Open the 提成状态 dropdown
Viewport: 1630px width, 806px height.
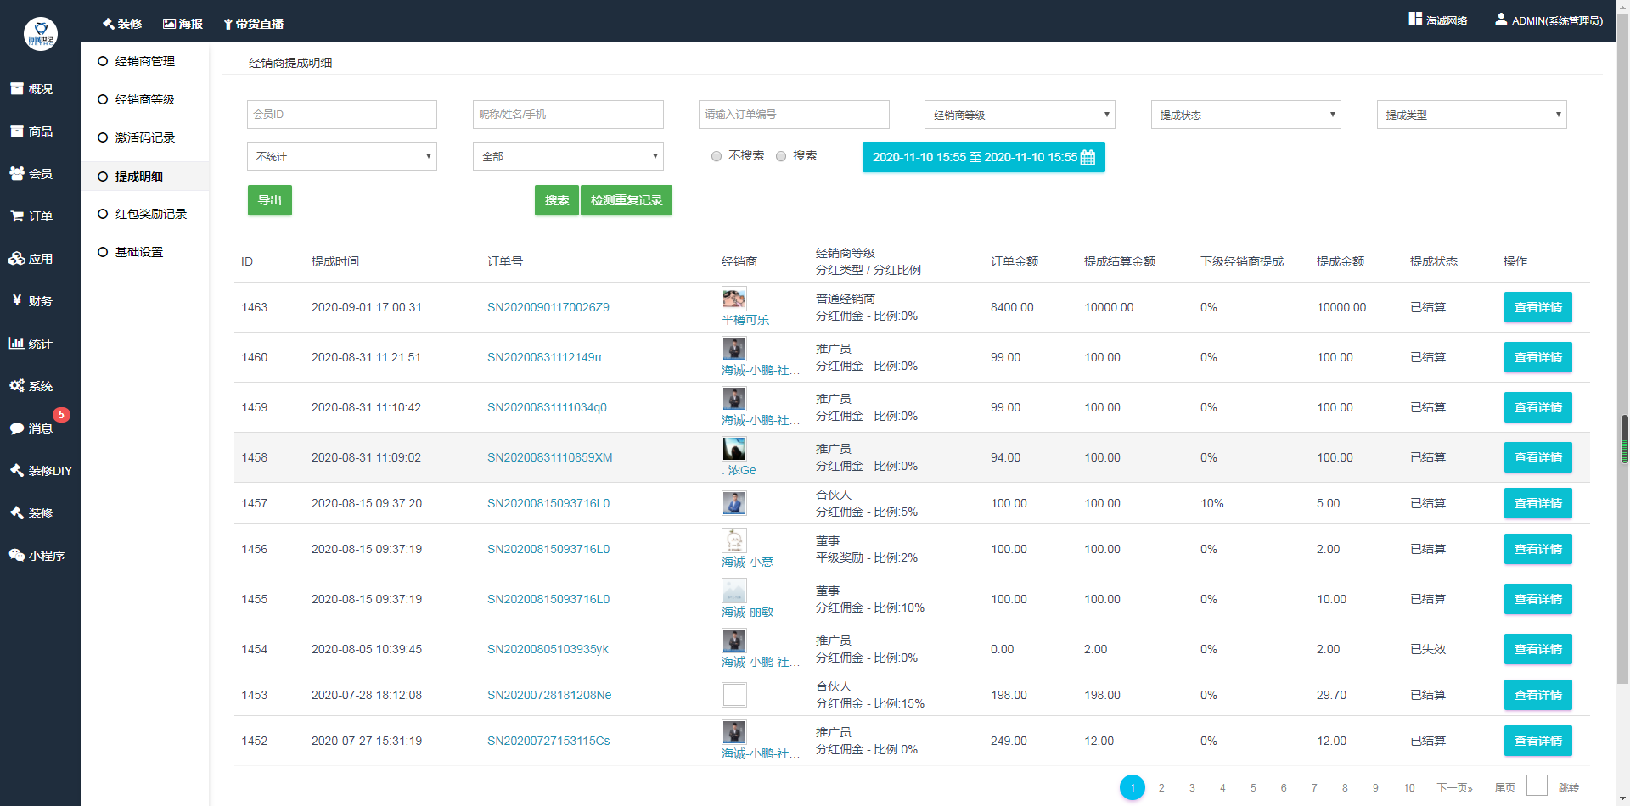[x=1245, y=115]
